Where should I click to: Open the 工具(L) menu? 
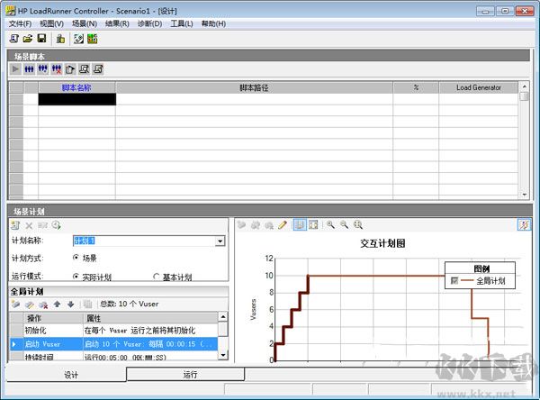pos(182,23)
